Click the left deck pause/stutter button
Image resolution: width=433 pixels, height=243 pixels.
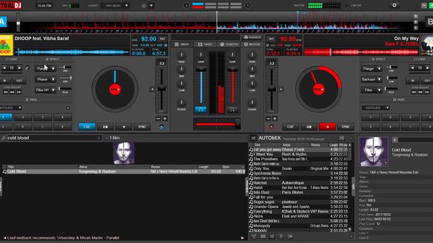[106, 127]
